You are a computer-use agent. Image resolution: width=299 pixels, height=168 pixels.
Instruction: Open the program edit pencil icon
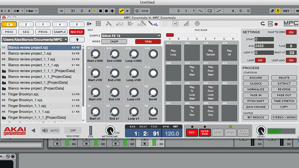point(109,24)
